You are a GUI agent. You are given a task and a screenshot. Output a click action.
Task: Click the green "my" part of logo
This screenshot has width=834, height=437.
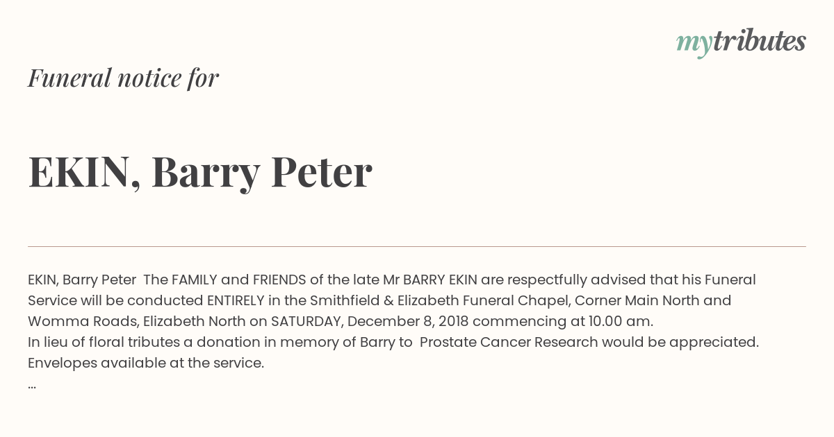(x=694, y=44)
